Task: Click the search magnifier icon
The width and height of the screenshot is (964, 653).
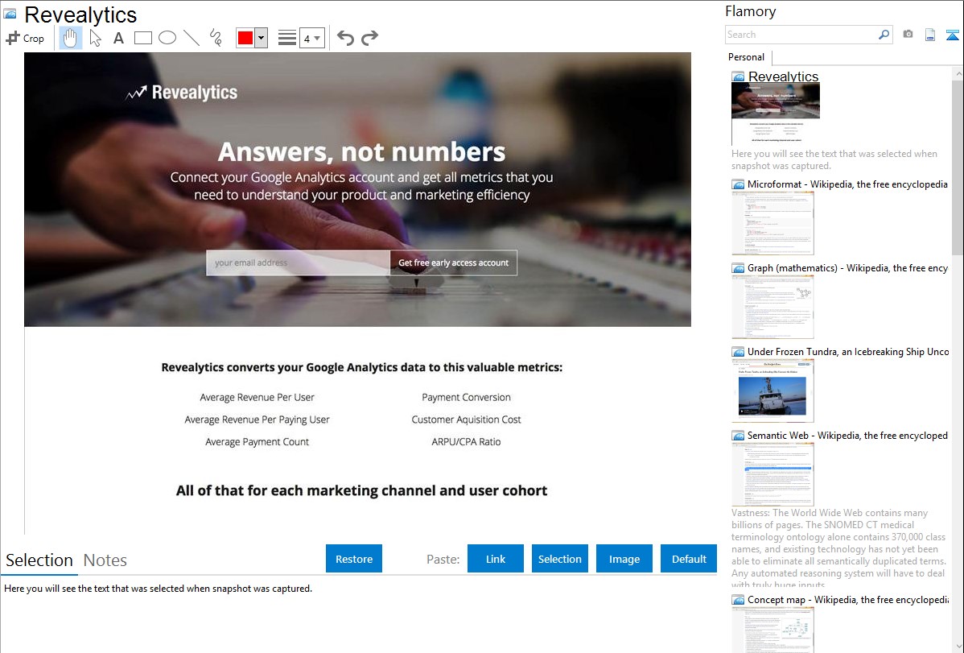Action: coord(884,35)
